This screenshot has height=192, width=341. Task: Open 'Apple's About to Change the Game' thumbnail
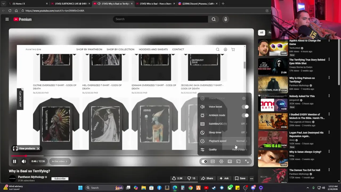tap(273, 47)
